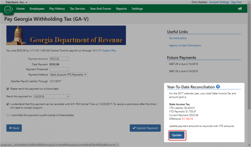This screenshot has width=251, height=147.
Task: Click the user name Chris Hadden
Action: point(199,2)
